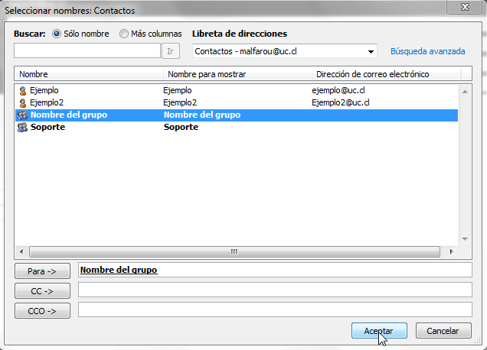The width and height of the screenshot is (487, 350).
Task: Click the Ejemplo contact person icon
Action: coord(23,91)
